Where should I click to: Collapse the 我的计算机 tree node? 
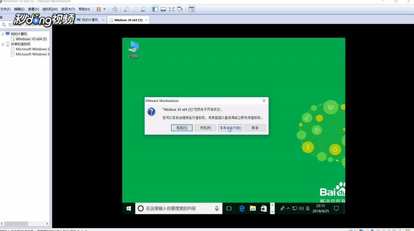click(3, 34)
